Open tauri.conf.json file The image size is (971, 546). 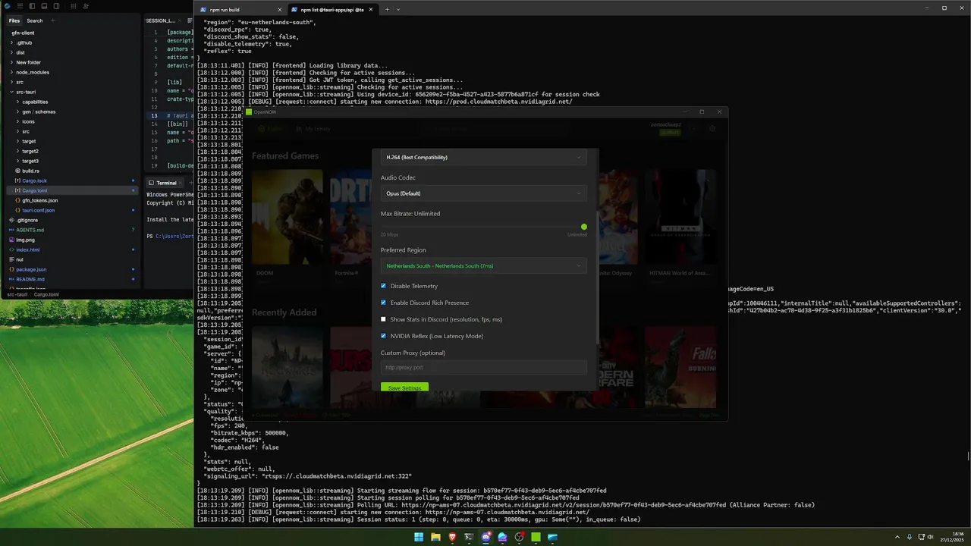tap(73, 210)
